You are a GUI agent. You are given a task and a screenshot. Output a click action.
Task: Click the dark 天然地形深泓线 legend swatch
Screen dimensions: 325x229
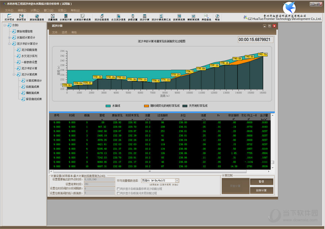(x=185, y=106)
